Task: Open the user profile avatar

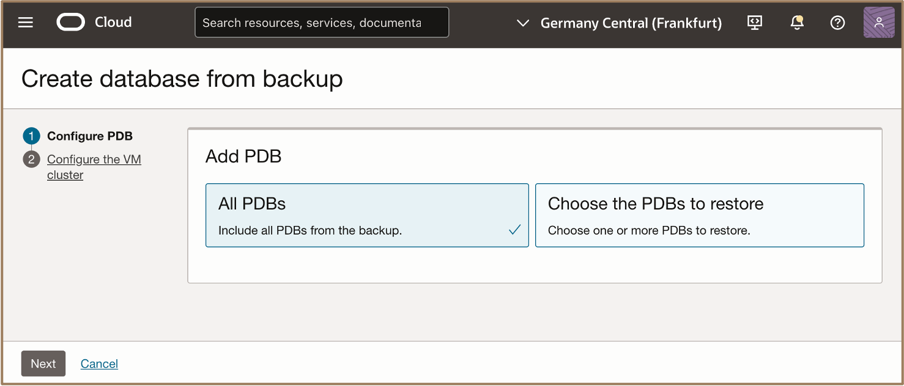Action: [878, 23]
